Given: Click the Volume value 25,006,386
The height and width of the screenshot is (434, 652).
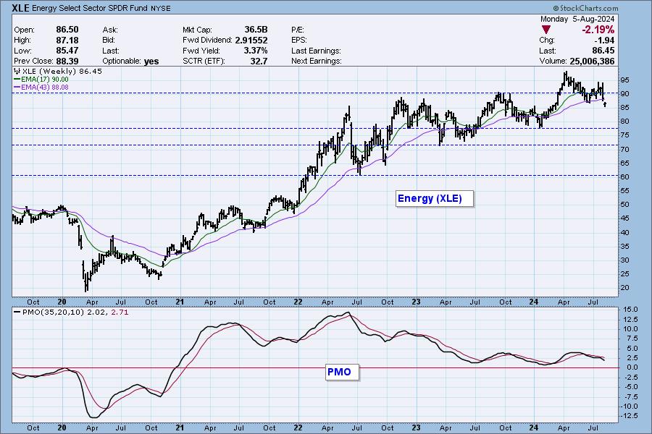Looking at the screenshot, I should click(592, 61).
